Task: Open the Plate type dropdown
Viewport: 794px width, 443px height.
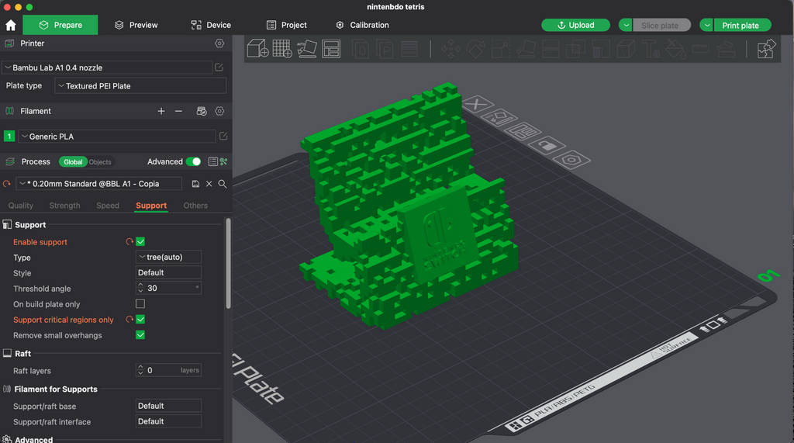Action: (140, 85)
